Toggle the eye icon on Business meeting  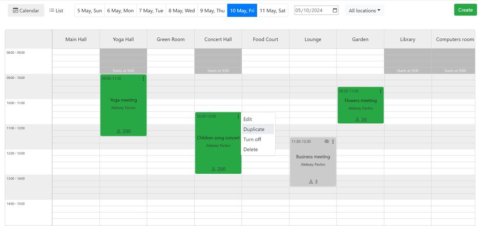tap(326, 142)
